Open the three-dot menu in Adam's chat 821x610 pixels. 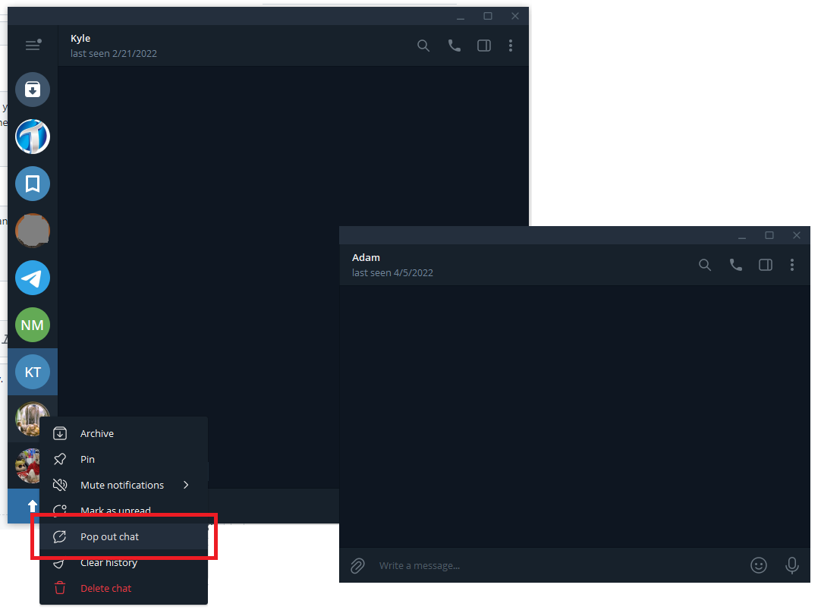pos(792,265)
